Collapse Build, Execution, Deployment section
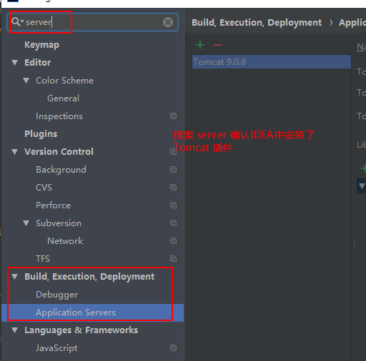The width and height of the screenshot is (366, 361). [x=15, y=277]
